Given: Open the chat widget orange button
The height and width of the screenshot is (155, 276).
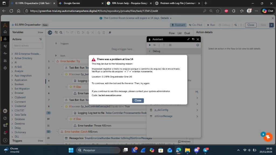Looking at the screenshot, I should (268, 137).
